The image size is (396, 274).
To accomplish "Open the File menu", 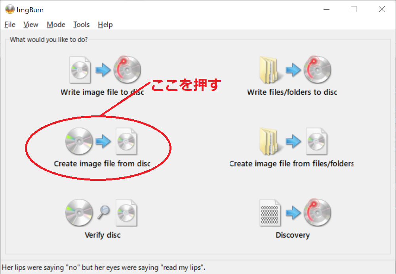I will pyautogui.click(x=10, y=25).
